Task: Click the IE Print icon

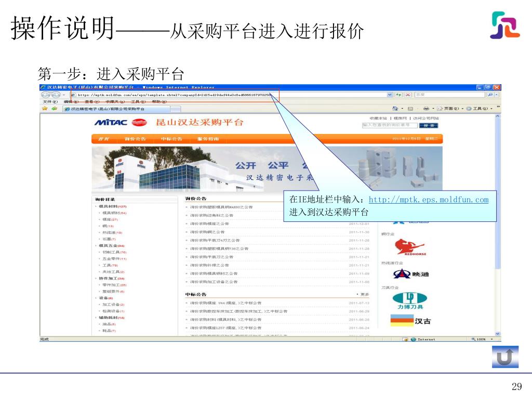Action: [x=426, y=109]
